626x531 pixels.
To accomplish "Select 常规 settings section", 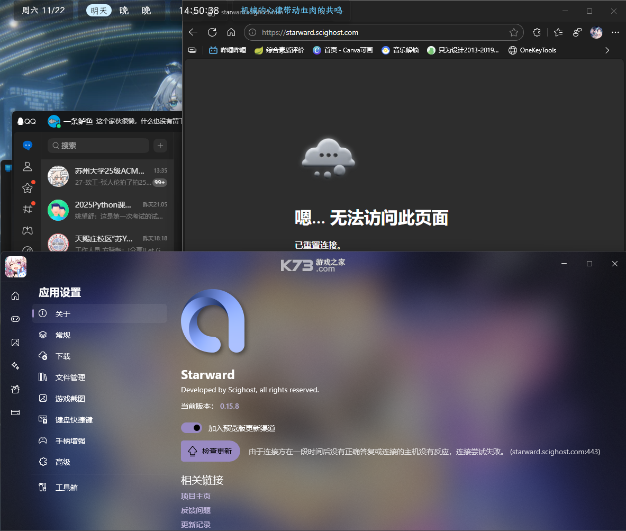I will (x=99, y=335).
